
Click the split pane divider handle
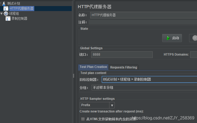[x=74, y=76]
